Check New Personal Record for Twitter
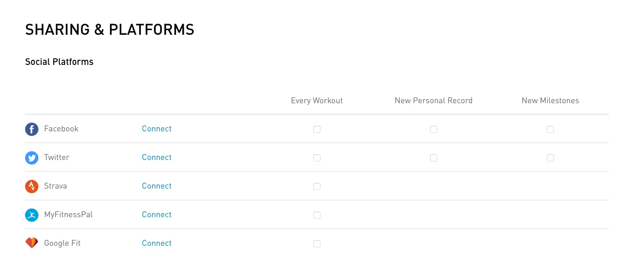 click(x=434, y=158)
